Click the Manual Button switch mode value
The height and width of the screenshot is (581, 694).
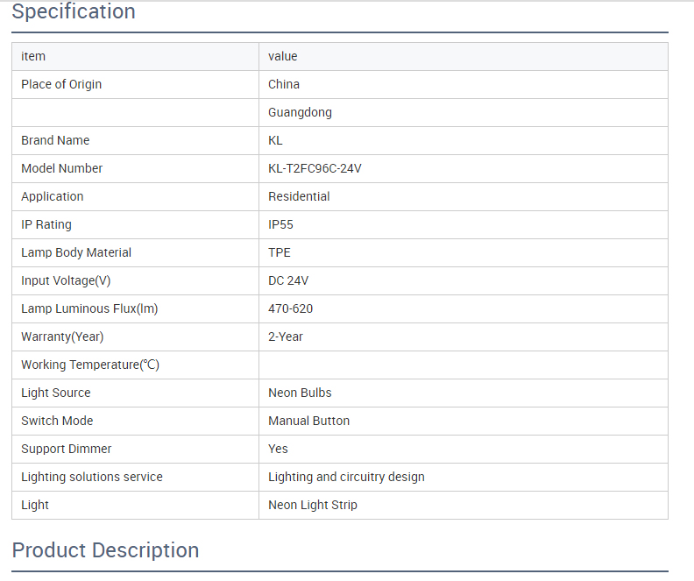click(308, 421)
